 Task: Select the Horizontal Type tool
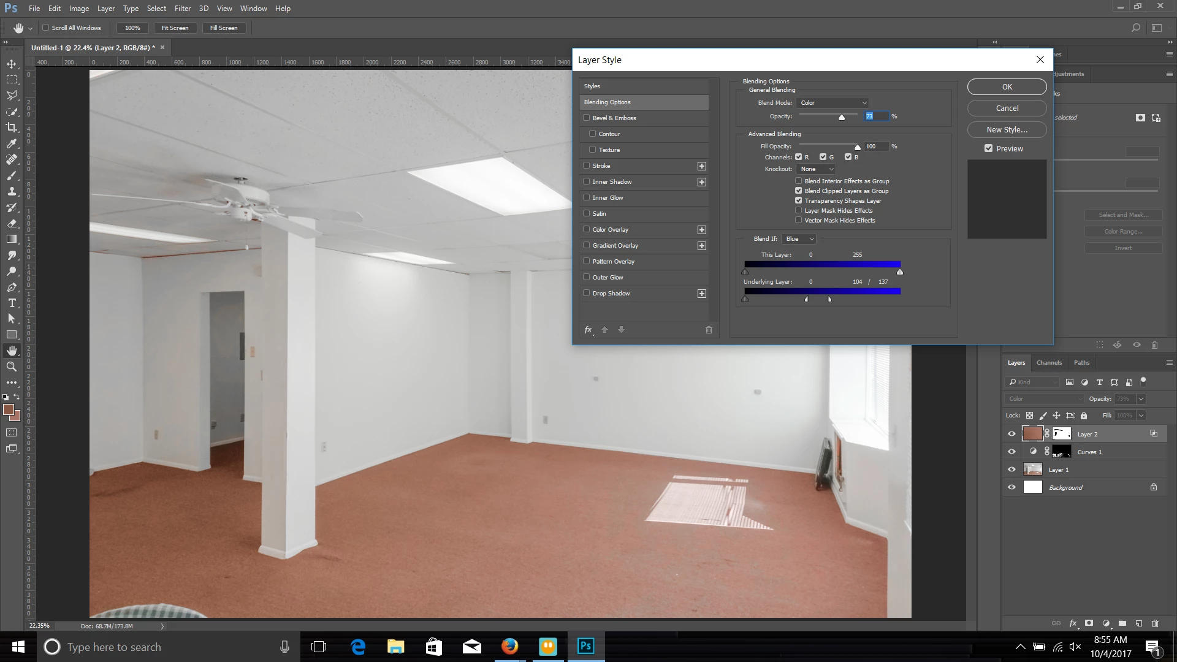pos(12,303)
